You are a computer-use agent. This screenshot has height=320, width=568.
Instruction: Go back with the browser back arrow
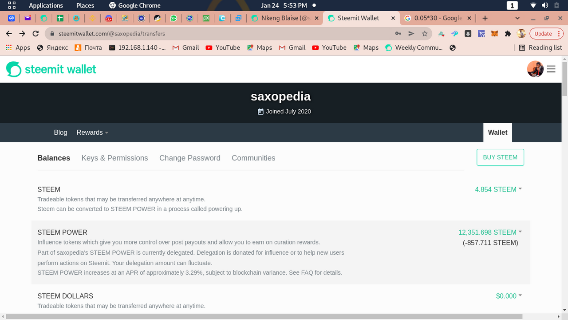[9, 33]
